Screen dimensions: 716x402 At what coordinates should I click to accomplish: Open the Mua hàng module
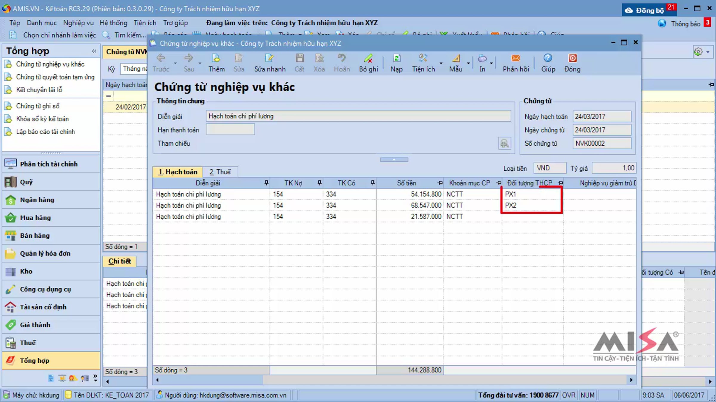click(51, 218)
